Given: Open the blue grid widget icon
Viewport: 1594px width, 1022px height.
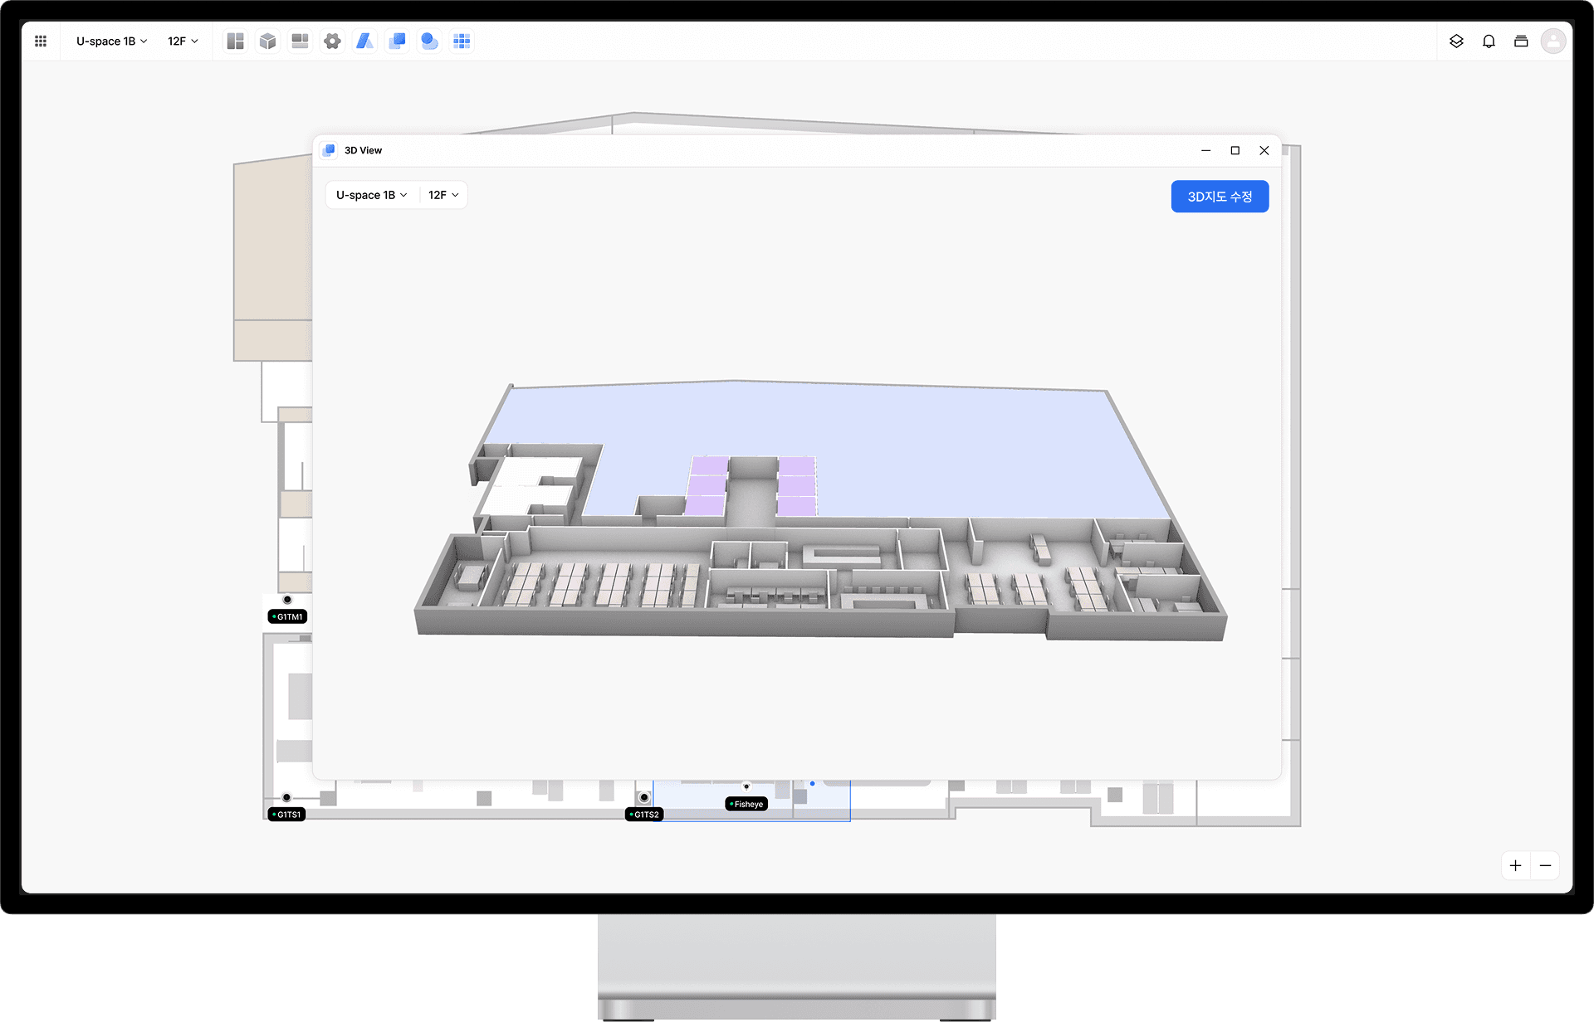Looking at the screenshot, I should (462, 41).
